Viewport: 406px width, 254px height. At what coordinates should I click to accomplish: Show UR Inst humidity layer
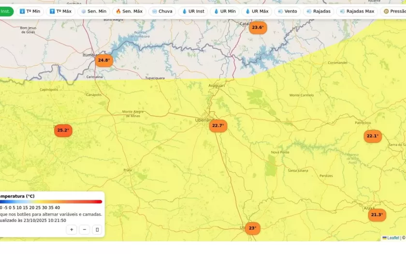pos(193,11)
